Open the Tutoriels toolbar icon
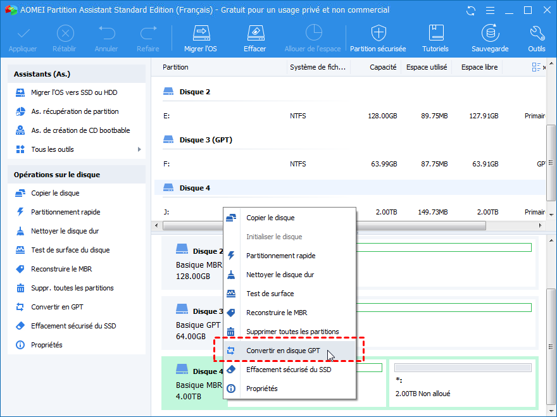The height and width of the screenshot is (417, 557). 435,38
